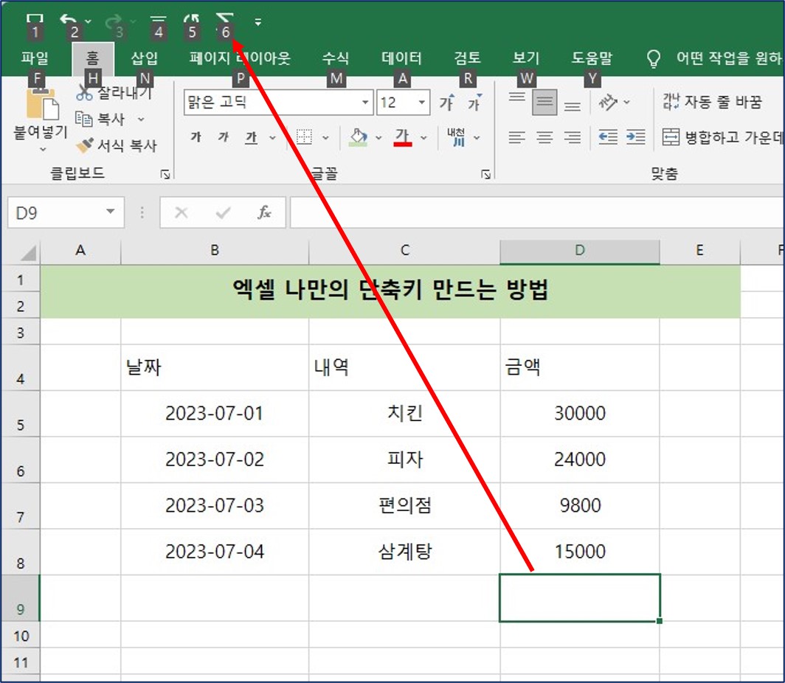Click the Undo icon
Screen dimensions: 785x683
(69, 20)
